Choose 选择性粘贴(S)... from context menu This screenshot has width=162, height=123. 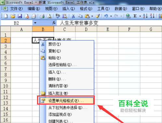pos(67,65)
